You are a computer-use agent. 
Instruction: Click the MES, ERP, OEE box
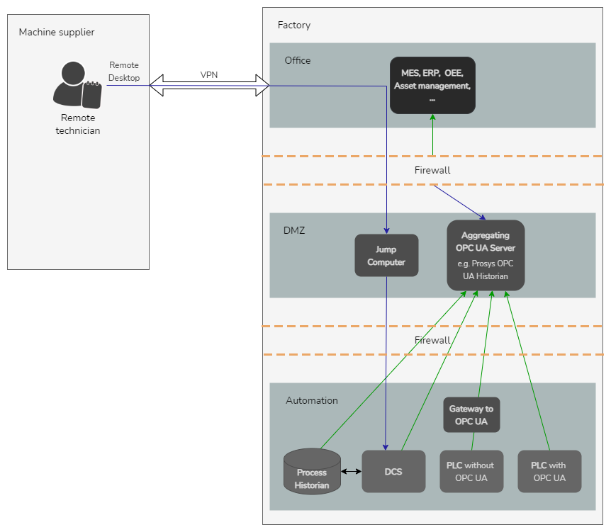point(432,85)
